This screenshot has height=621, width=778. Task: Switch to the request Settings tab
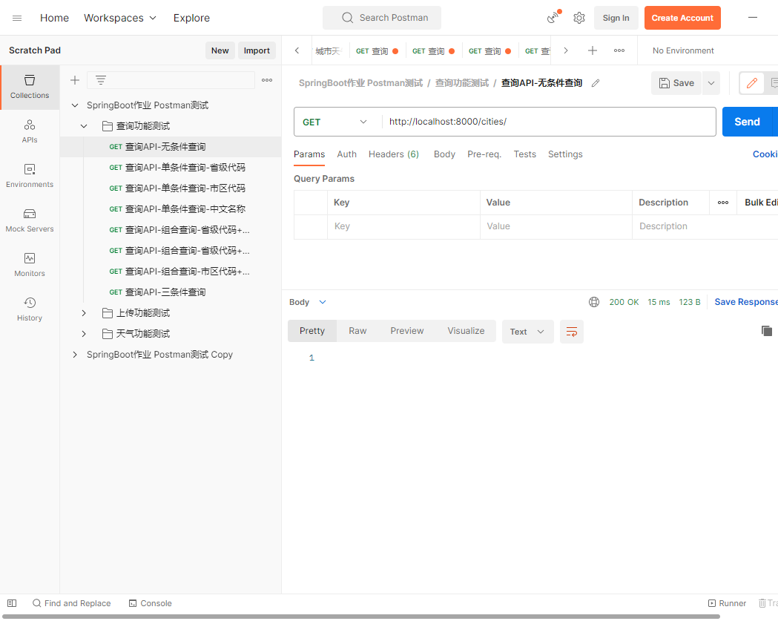(x=565, y=154)
